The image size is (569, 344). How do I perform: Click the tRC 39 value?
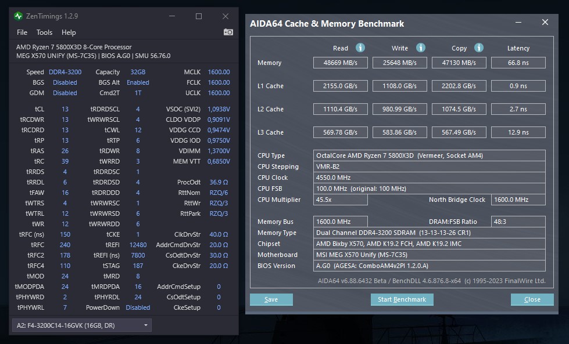coord(65,161)
